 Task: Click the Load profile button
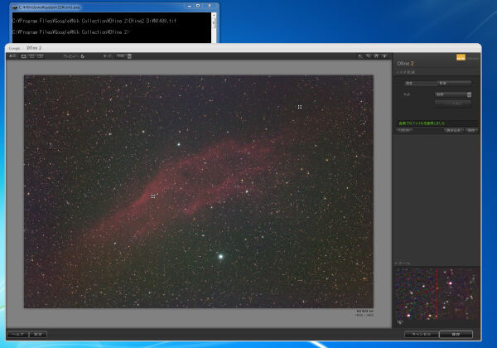[x=454, y=130]
